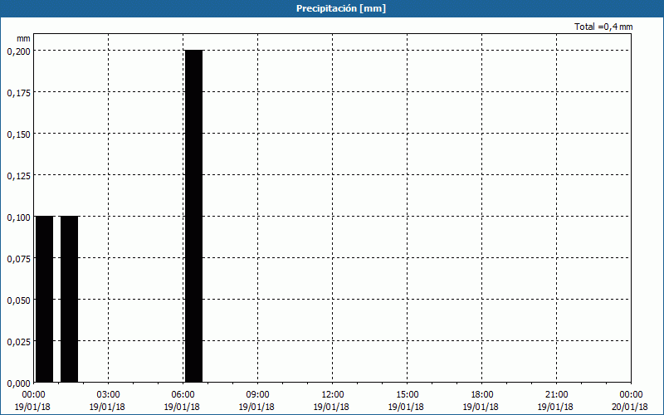This screenshot has width=664, height=415.
Task: Click the 09:00 time axis label
Action: coord(257,401)
